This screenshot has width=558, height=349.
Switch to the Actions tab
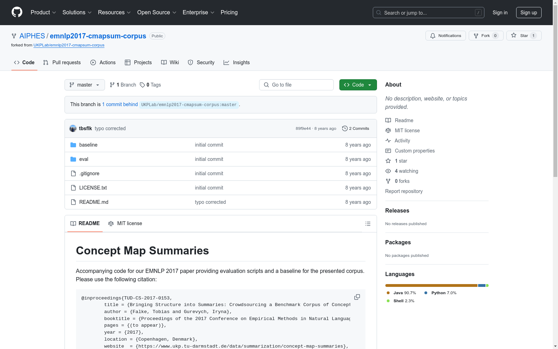point(103,62)
